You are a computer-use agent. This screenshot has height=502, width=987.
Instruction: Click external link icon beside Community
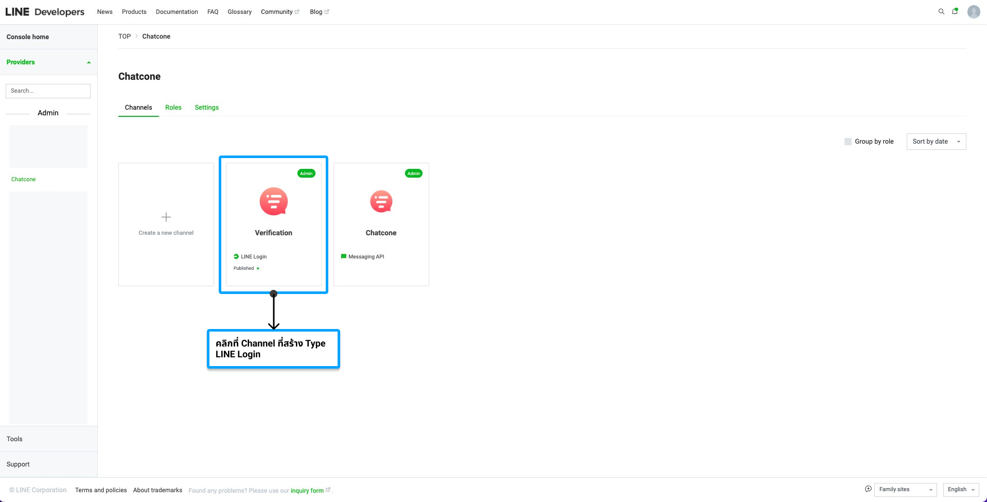tap(297, 12)
